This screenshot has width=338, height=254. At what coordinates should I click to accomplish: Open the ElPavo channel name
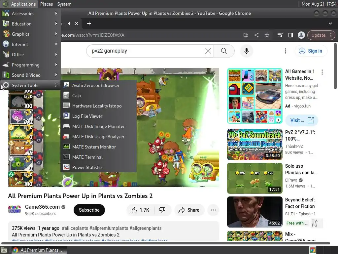tap(291, 180)
